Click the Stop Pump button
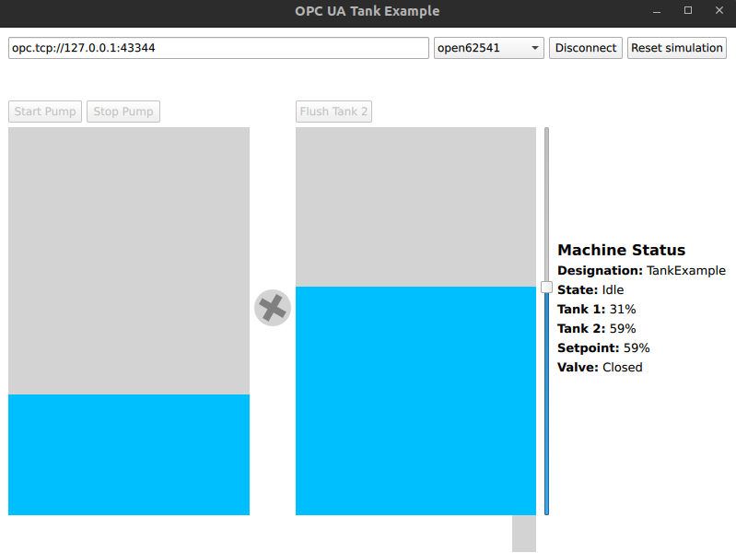Screen dimensions: 736x553 pyautogui.click(x=123, y=112)
